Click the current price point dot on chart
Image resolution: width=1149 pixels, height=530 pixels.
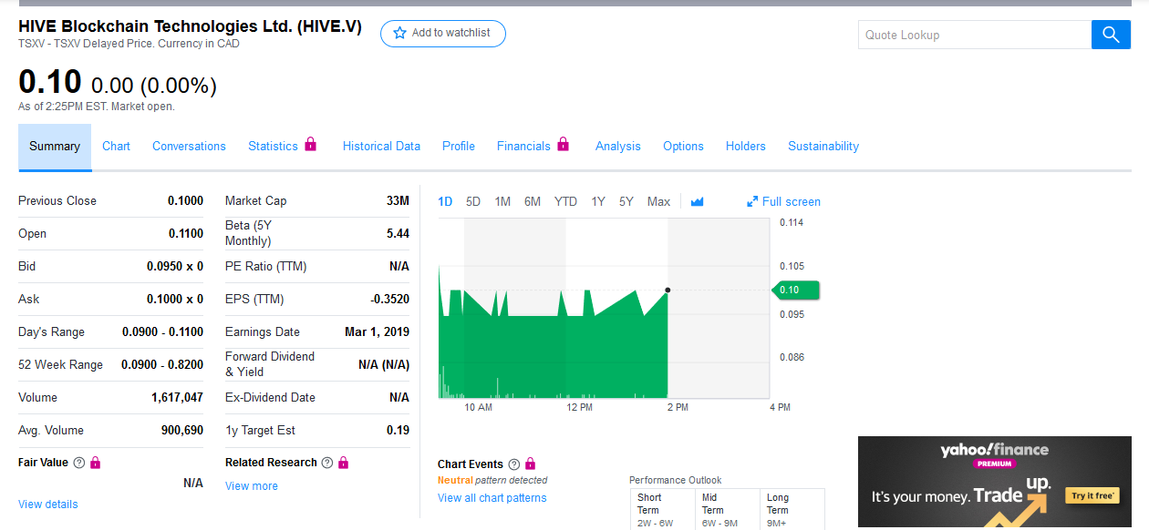pyautogui.click(x=668, y=290)
